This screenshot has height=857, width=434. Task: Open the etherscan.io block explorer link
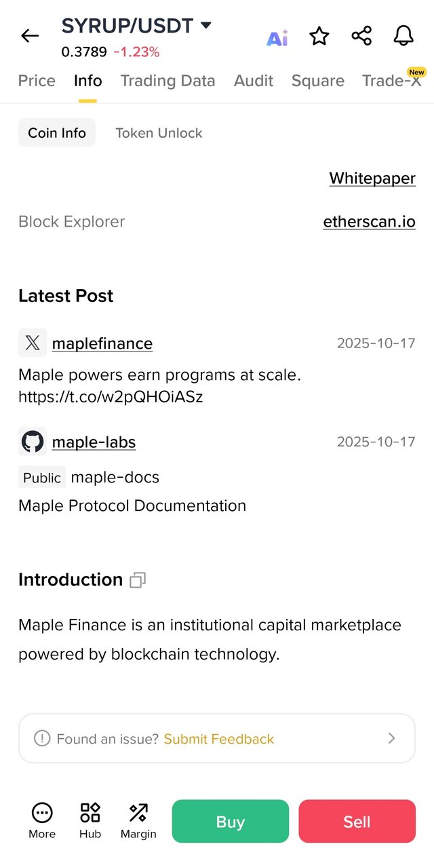(369, 222)
